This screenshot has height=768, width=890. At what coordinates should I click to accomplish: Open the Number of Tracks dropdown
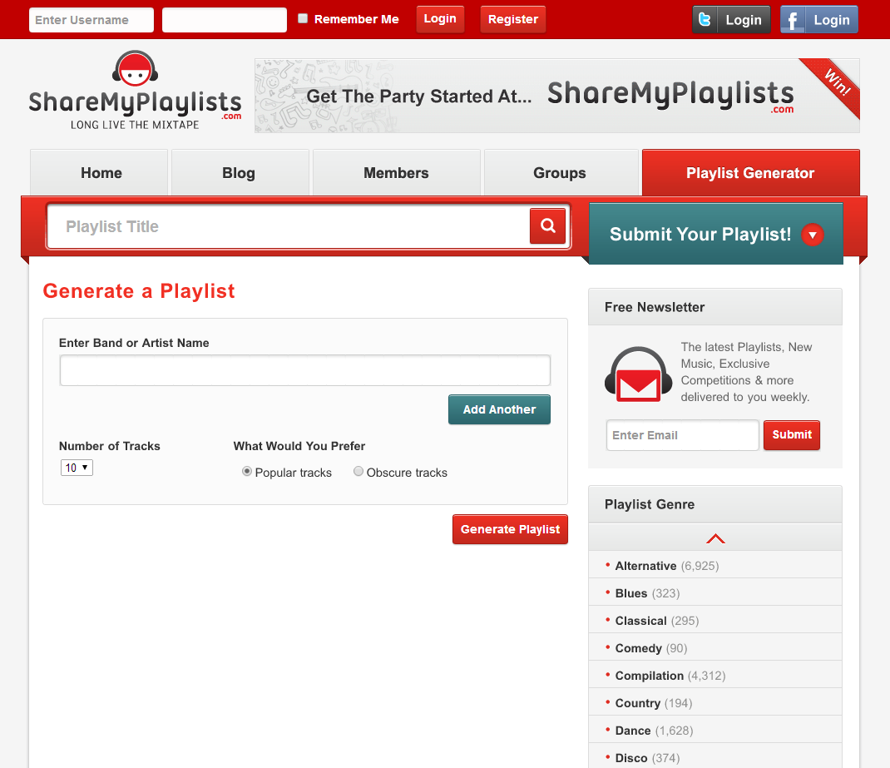click(x=77, y=468)
